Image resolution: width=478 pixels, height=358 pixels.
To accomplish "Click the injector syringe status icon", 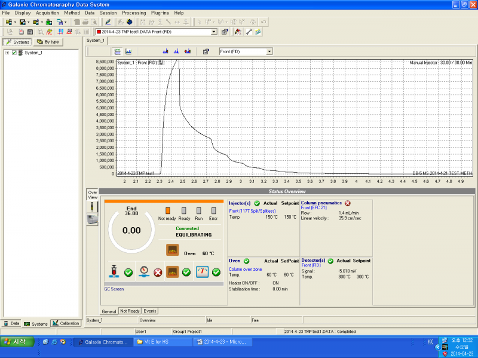I will 114,271.
